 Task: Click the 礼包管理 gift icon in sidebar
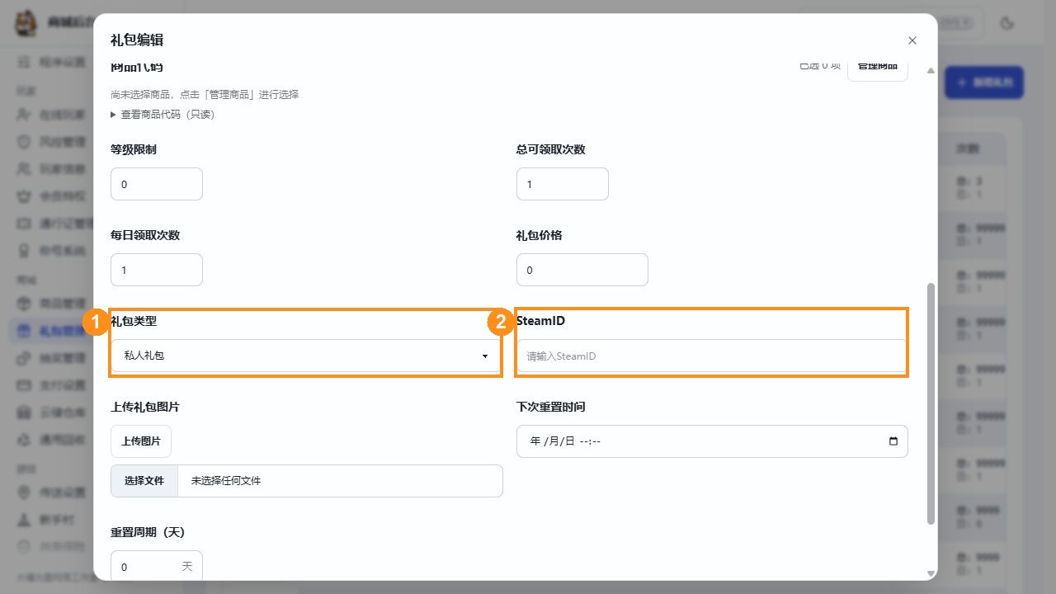(25, 331)
